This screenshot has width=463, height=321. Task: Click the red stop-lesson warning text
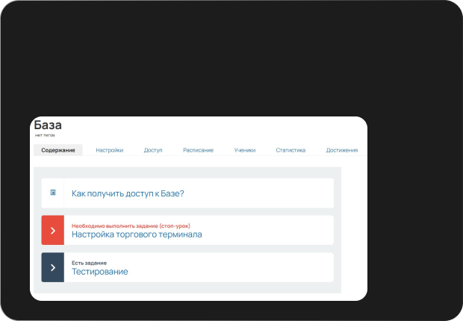coord(131,226)
